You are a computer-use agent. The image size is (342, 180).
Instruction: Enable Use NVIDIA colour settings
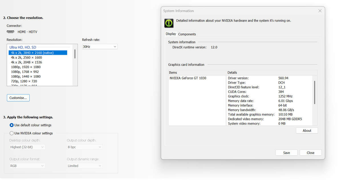[x=12, y=133]
